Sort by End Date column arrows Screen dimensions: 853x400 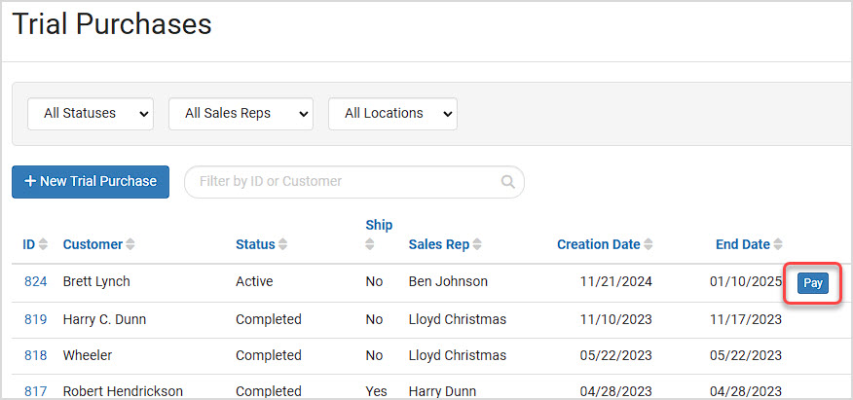click(x=778, y=244)
